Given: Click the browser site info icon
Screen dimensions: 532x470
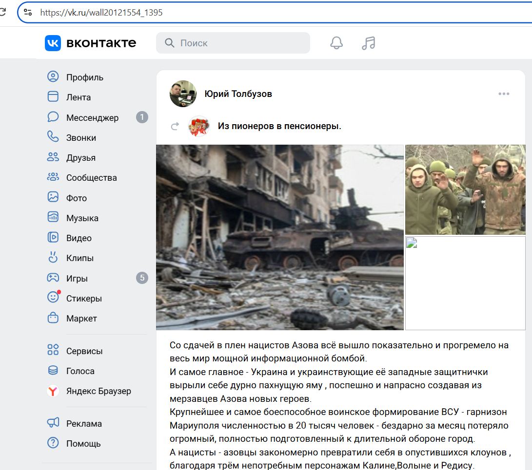Looking at the screenshot, I should [x=28, y=13].
